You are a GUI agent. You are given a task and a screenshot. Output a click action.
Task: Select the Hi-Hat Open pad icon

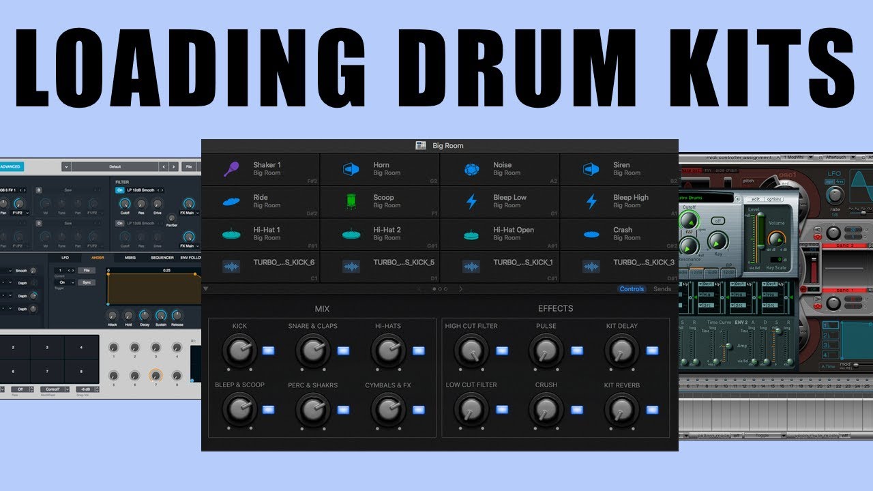point(471,235)
